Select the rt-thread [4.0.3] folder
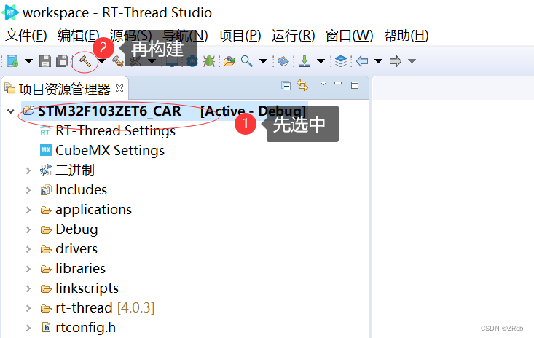 coord(105,307)
